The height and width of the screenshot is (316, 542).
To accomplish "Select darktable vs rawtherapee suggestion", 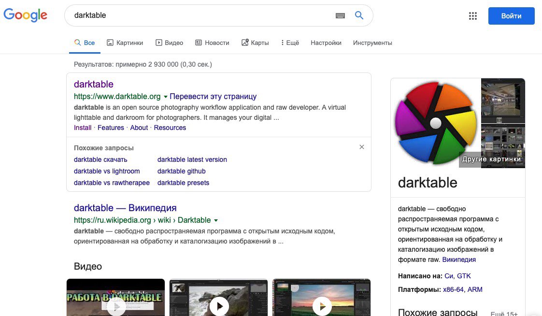I will point(112,183).
